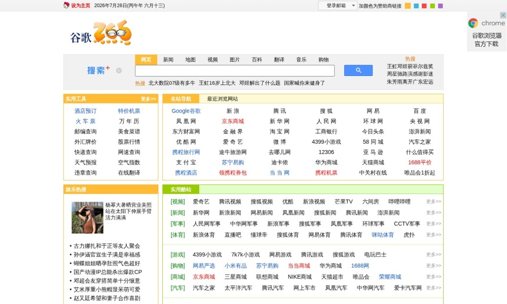507x304 pixels.
Task: Open the 特价机票 tool link
Action: [129, 111]
